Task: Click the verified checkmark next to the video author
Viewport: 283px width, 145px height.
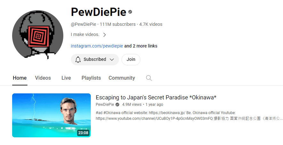Action: point(117,105)
